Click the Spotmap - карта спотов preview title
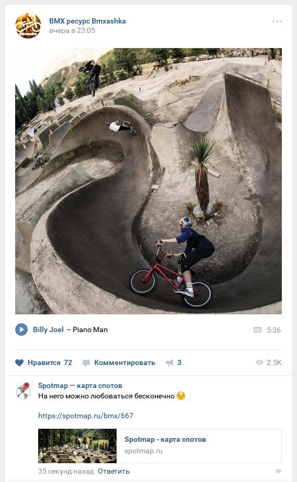297x482 pixels. [x=165, y=439]
